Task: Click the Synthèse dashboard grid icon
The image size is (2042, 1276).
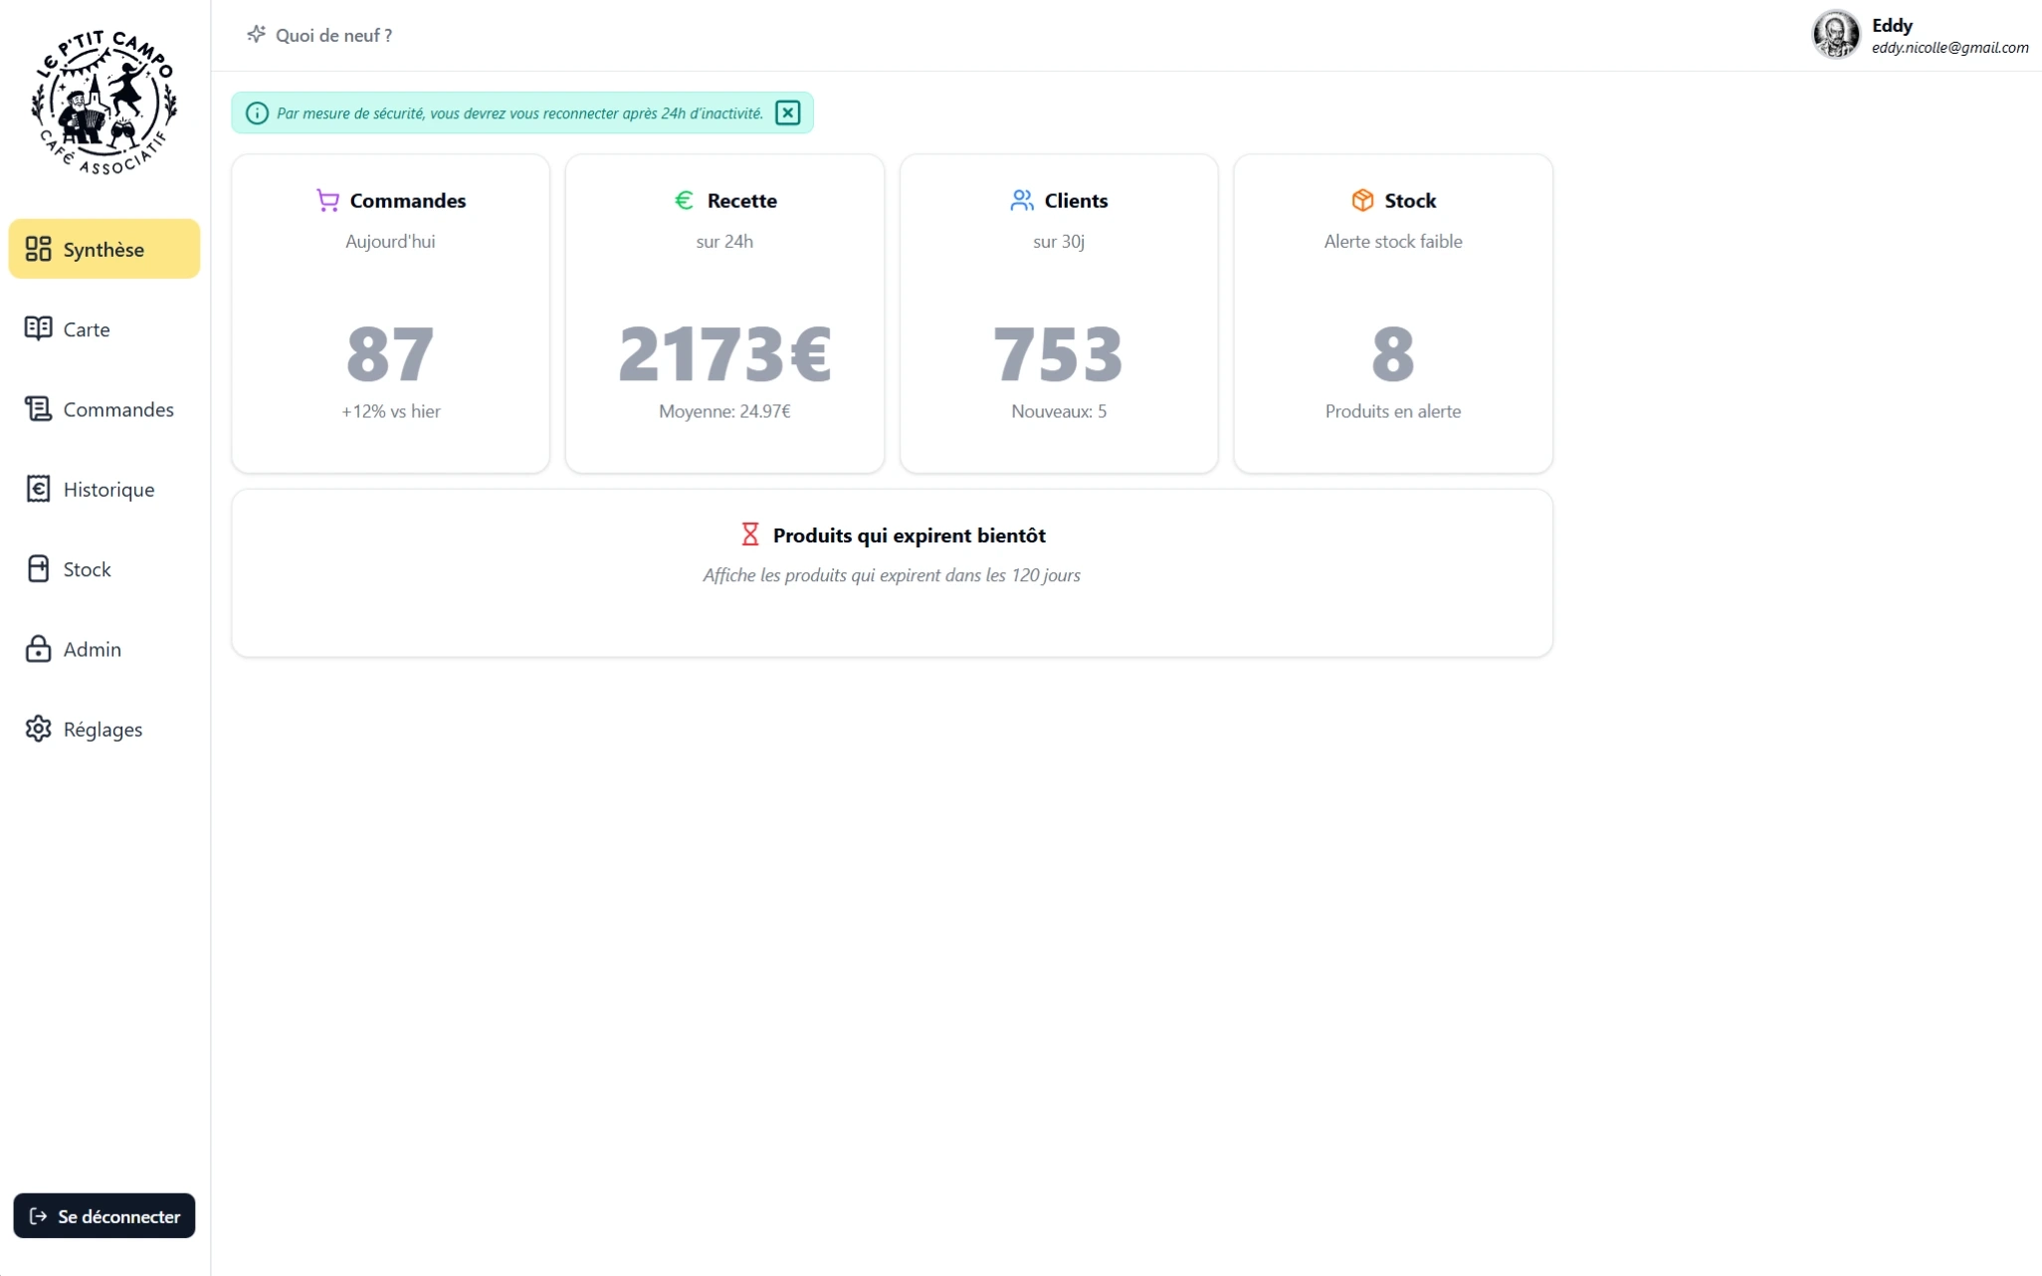Action: pyautogui.click(x=38, y=249)
